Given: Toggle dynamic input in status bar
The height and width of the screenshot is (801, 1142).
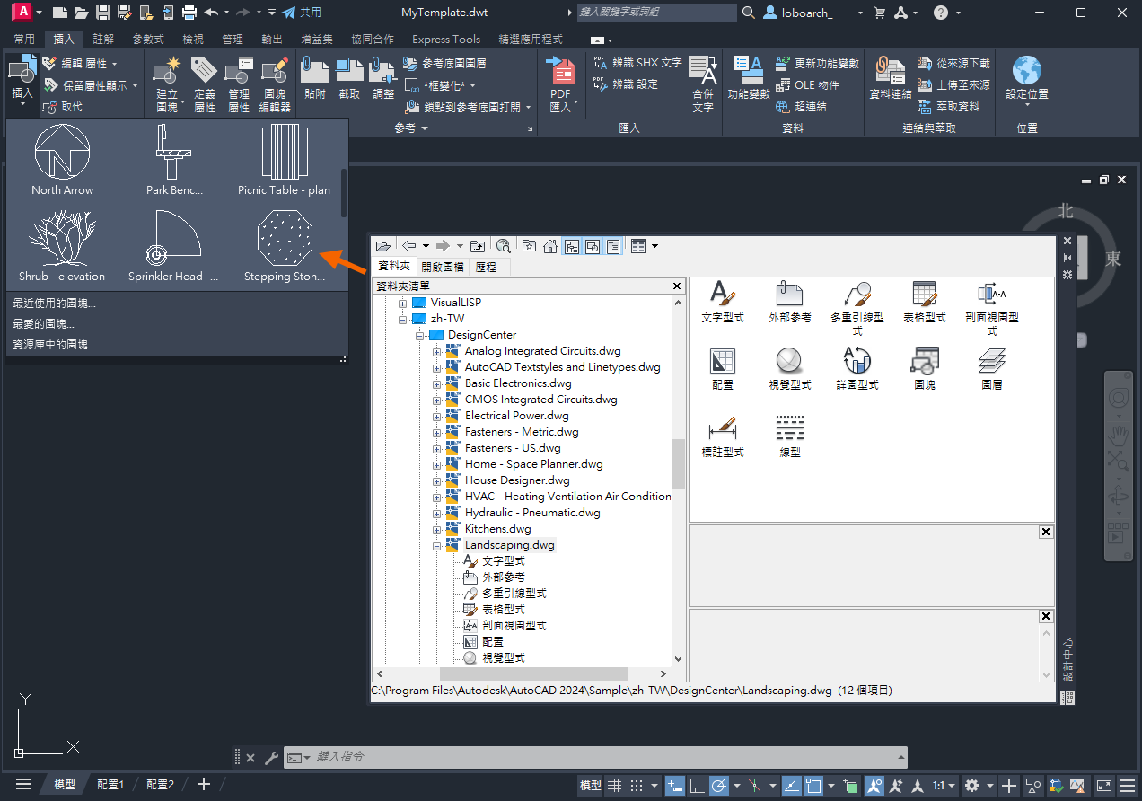Looking at the screenshot, I should coord(676,786).
